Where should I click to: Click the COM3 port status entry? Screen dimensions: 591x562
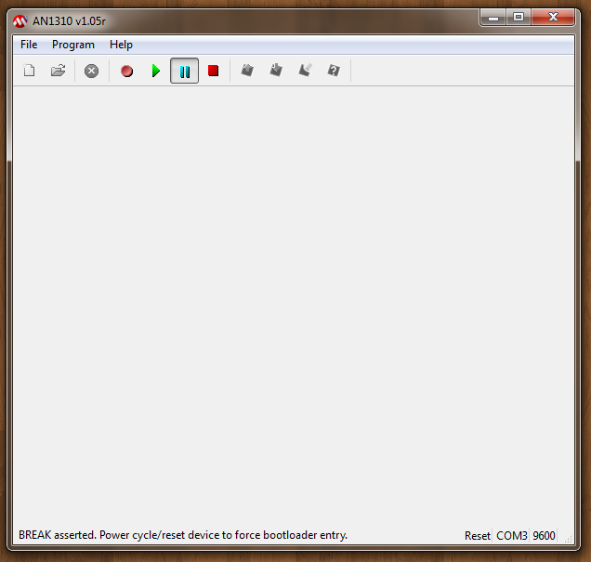[511, 535]
